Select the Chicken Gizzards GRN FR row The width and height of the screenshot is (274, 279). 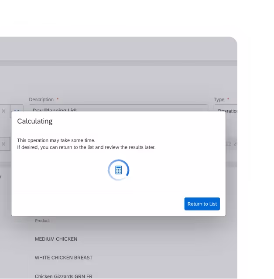coord(64,276)
